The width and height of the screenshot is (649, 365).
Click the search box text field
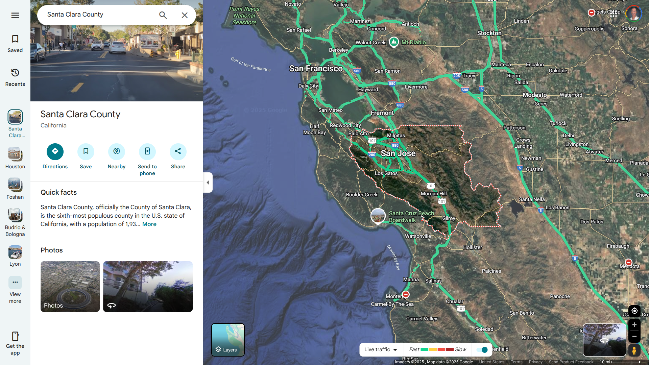tap(100, 15)
